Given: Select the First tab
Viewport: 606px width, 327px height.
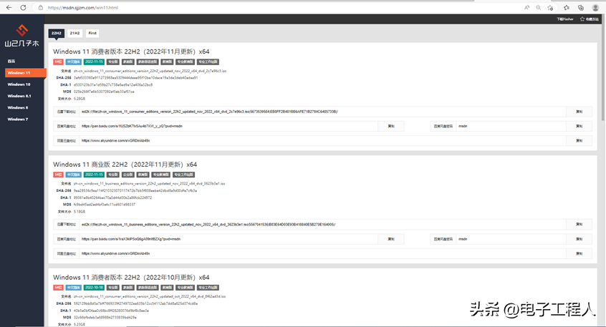Looking at the screenshot, I should (92, 33).
